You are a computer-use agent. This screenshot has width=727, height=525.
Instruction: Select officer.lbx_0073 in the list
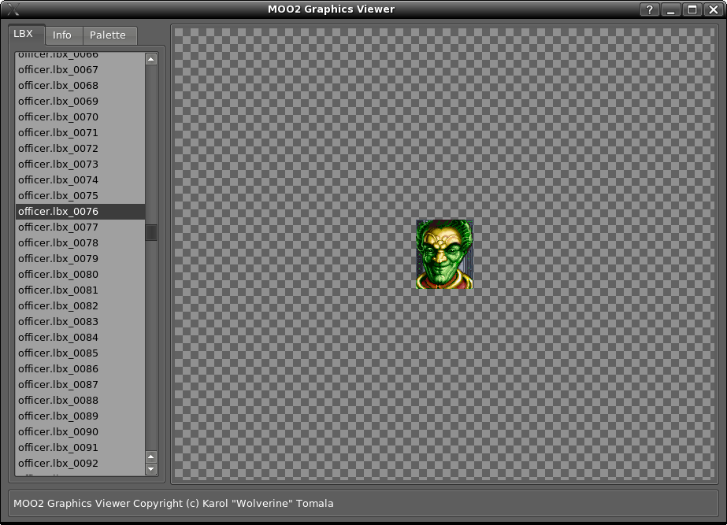[80, 164]
